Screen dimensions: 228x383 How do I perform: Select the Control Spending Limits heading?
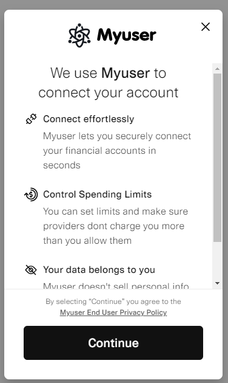(98, 195)
